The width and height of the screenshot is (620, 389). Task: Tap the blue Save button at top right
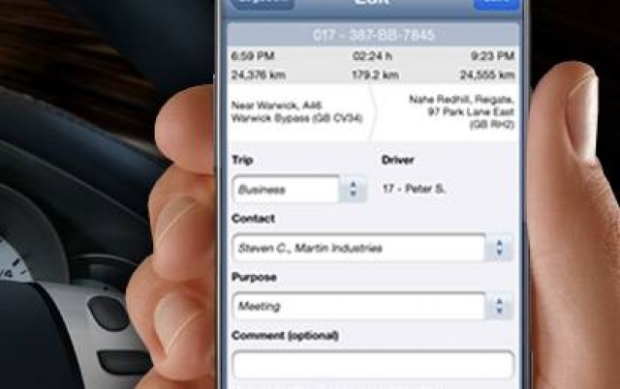497,5
